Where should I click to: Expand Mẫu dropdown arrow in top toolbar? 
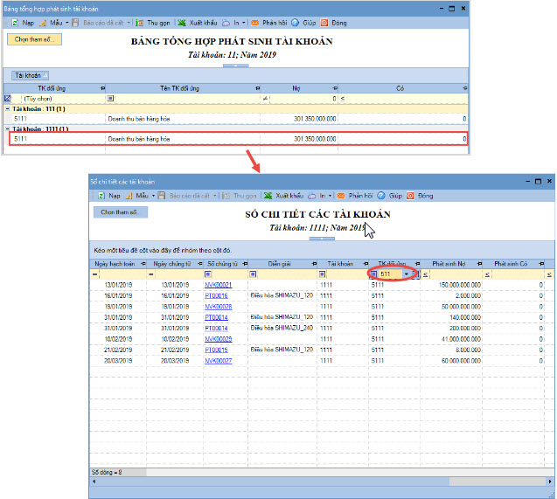coord(66,23)
